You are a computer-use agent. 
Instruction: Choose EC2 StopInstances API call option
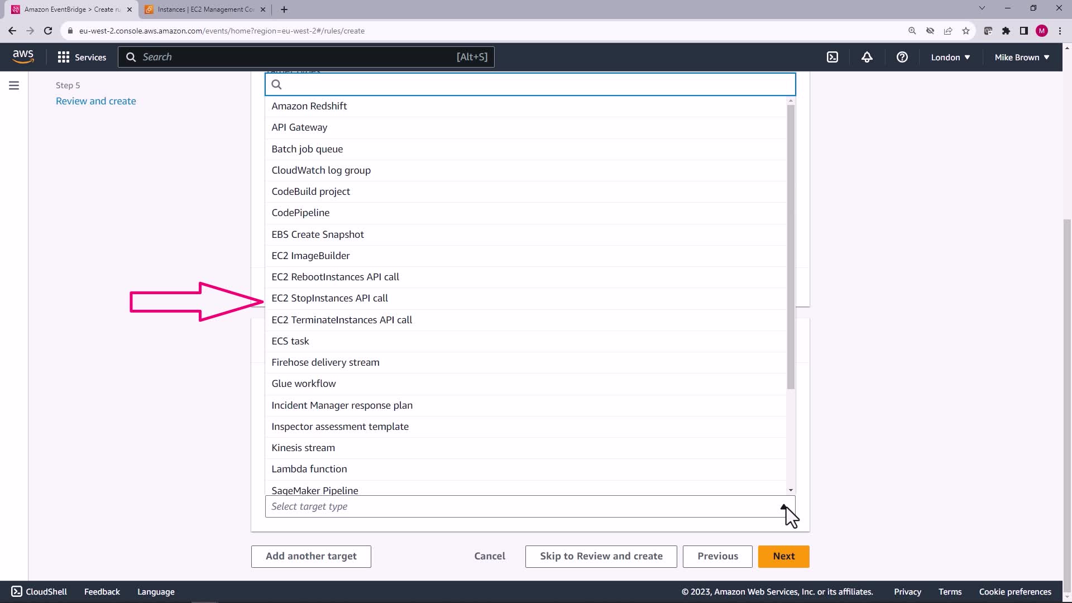329,298
